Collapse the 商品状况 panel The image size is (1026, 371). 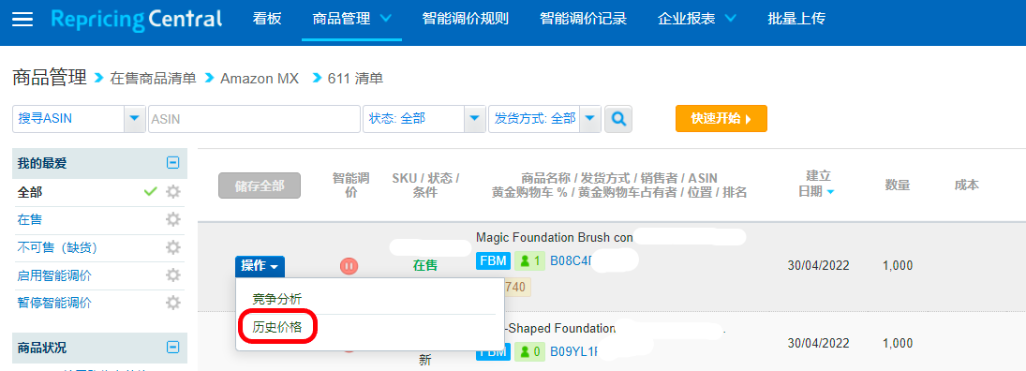click(172, 347)
